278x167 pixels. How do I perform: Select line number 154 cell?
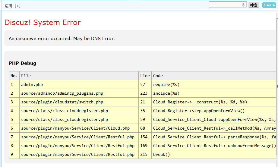point(145,137)
